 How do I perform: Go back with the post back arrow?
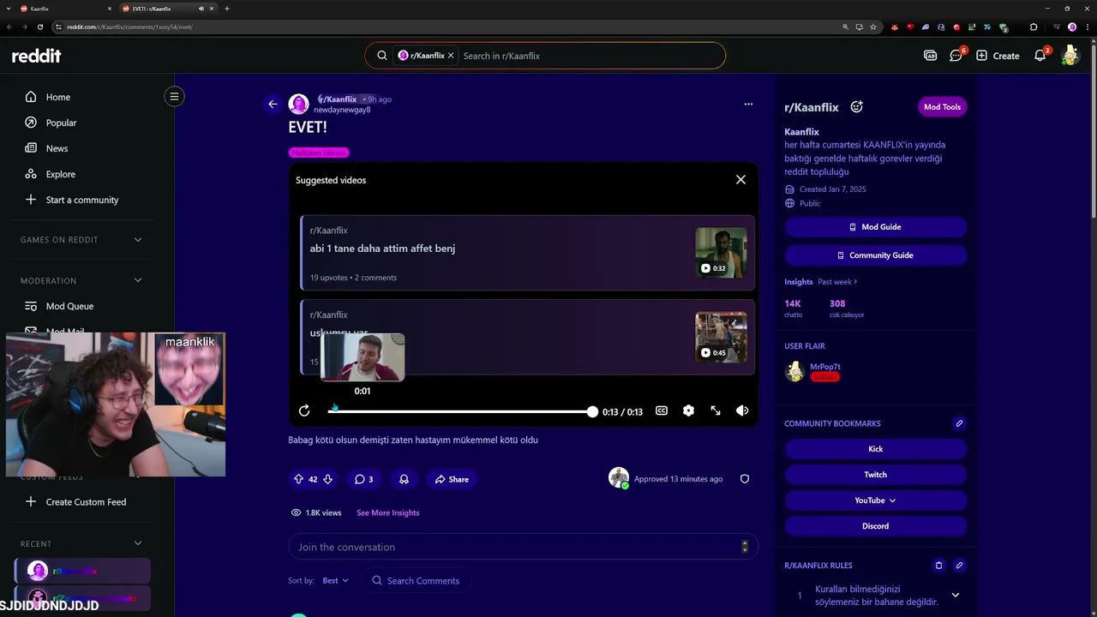tap(273, 104)
